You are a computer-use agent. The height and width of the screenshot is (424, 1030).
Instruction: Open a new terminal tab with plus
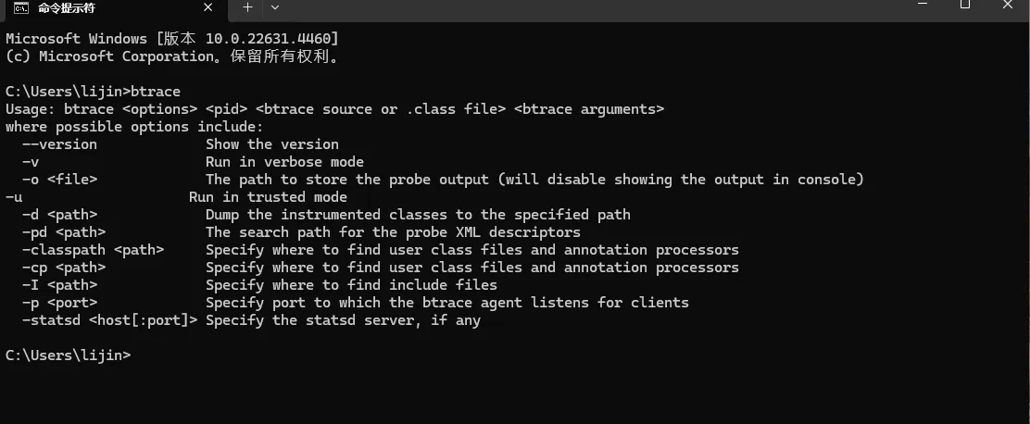point(247,8)
